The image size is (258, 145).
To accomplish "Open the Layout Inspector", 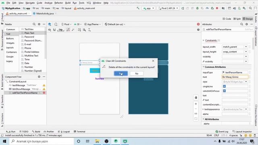I will coord(242,132).
